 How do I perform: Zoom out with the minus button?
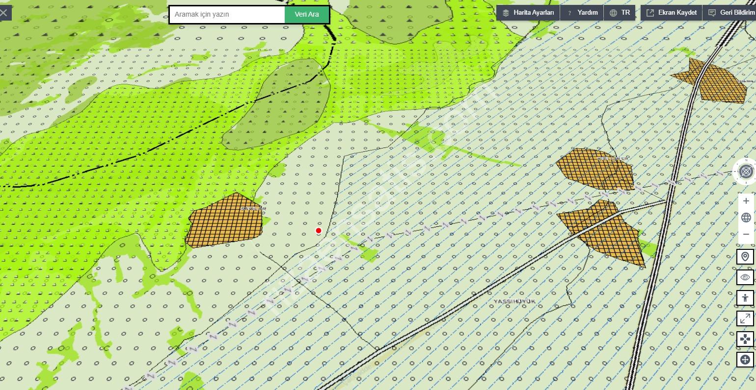coord(746,235)
